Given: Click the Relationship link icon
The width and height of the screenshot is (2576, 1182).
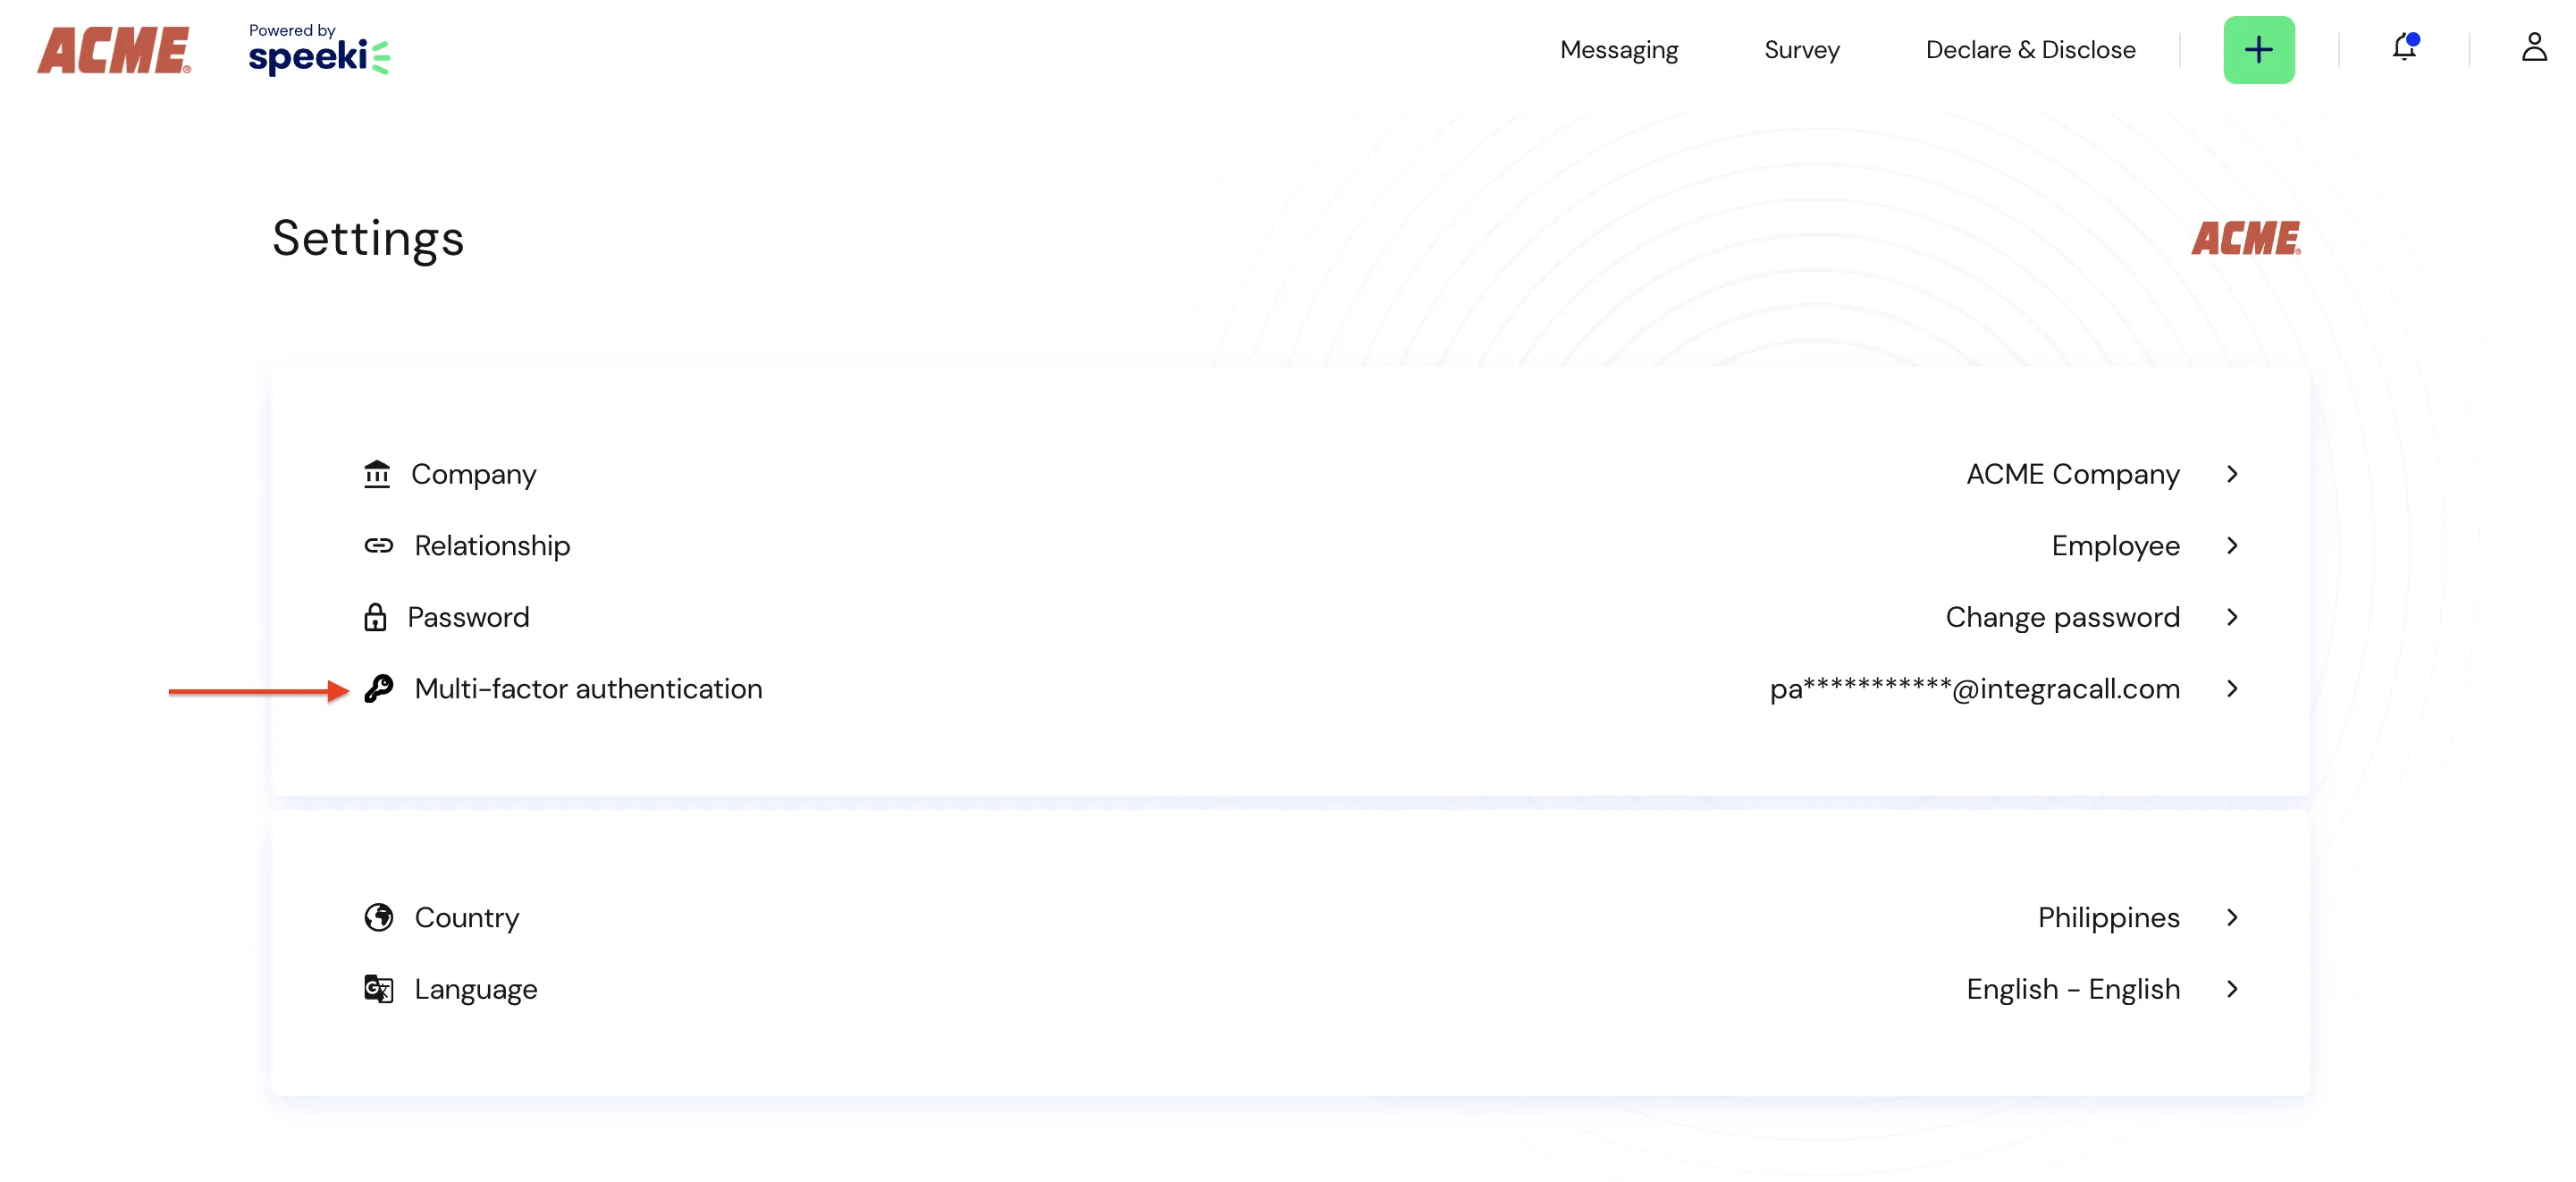Looking at the screenshot, I should tap(378, 545).
